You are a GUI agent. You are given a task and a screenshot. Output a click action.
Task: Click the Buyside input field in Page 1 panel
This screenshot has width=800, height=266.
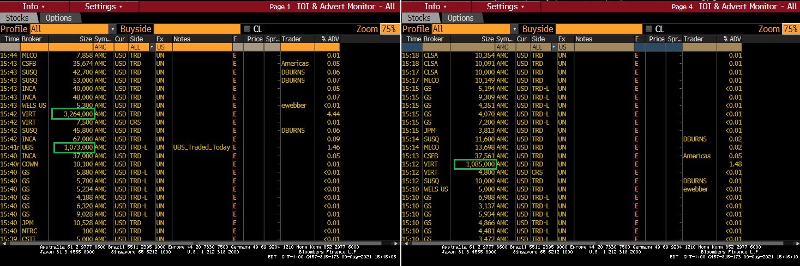point(196,29)
